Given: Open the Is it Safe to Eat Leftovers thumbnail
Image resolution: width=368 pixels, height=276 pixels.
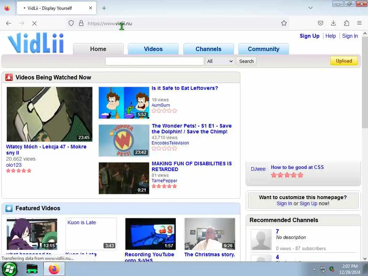Looking at the screenshot, I should [x=124, y=103].
